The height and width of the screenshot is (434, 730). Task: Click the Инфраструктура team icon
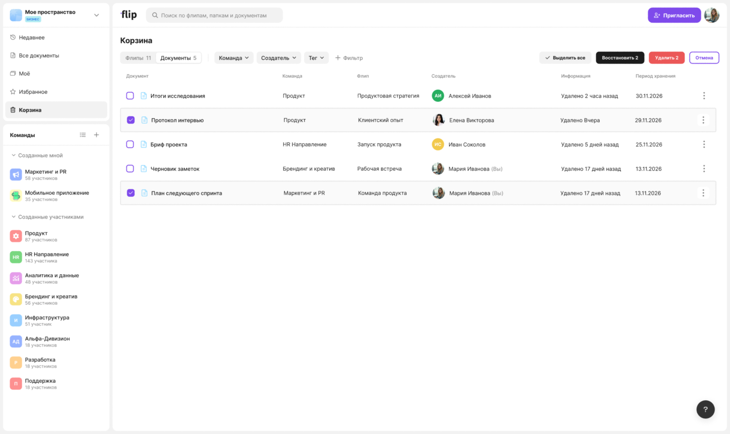16,321
